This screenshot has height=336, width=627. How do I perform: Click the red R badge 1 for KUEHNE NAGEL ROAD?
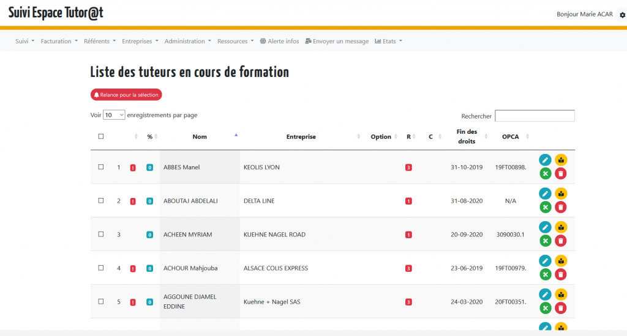(408, 235)
